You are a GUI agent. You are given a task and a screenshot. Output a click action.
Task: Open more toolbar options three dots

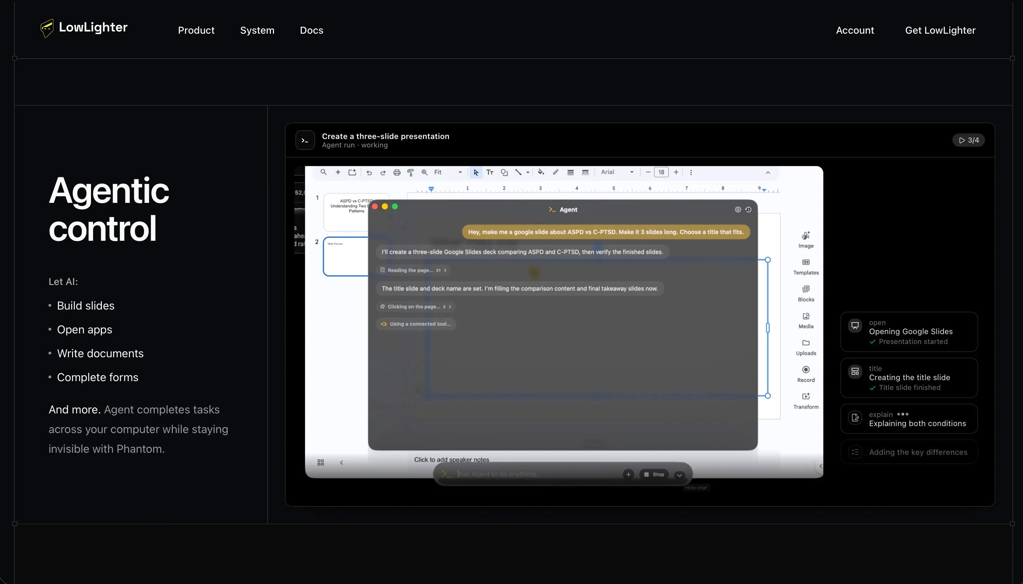coord(691,172)
